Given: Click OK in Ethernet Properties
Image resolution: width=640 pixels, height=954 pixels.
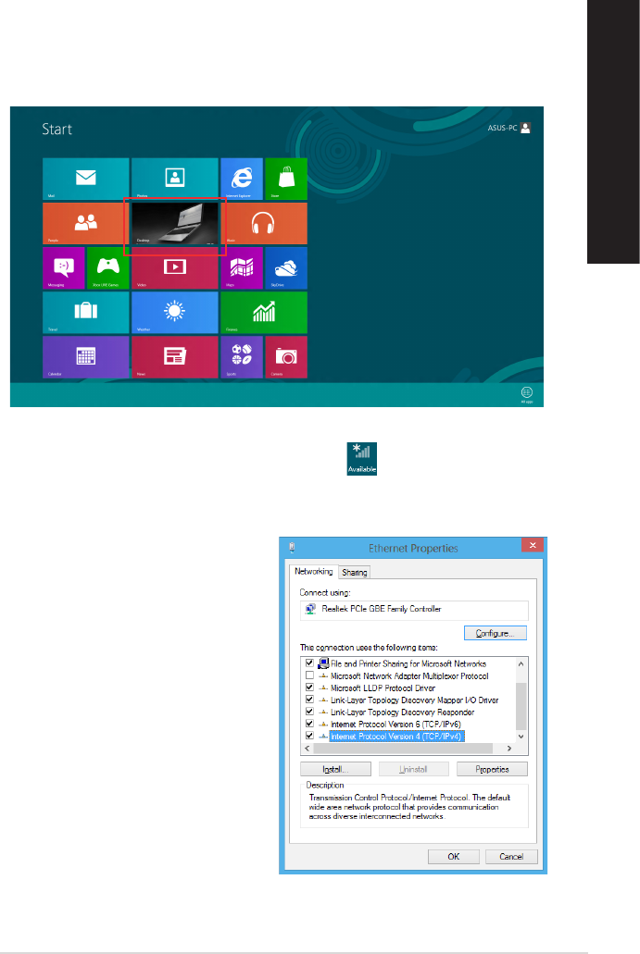Looking at the screenshot, I should tap(454, 857).
